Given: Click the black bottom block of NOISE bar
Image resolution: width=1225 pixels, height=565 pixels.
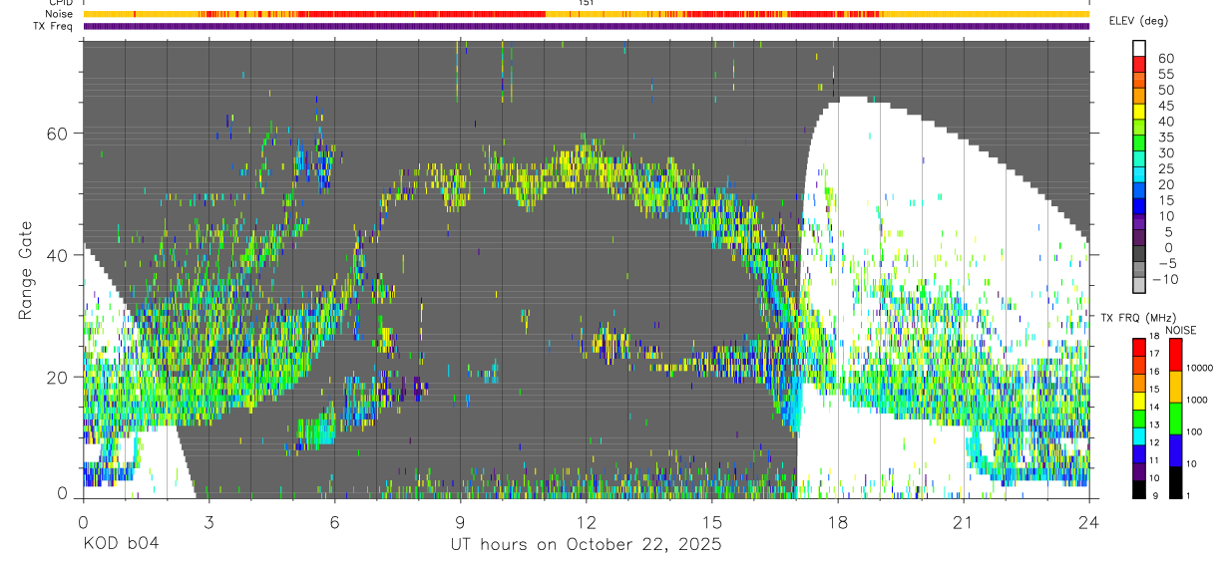Looking at the screenshot, I should 1175,481.
